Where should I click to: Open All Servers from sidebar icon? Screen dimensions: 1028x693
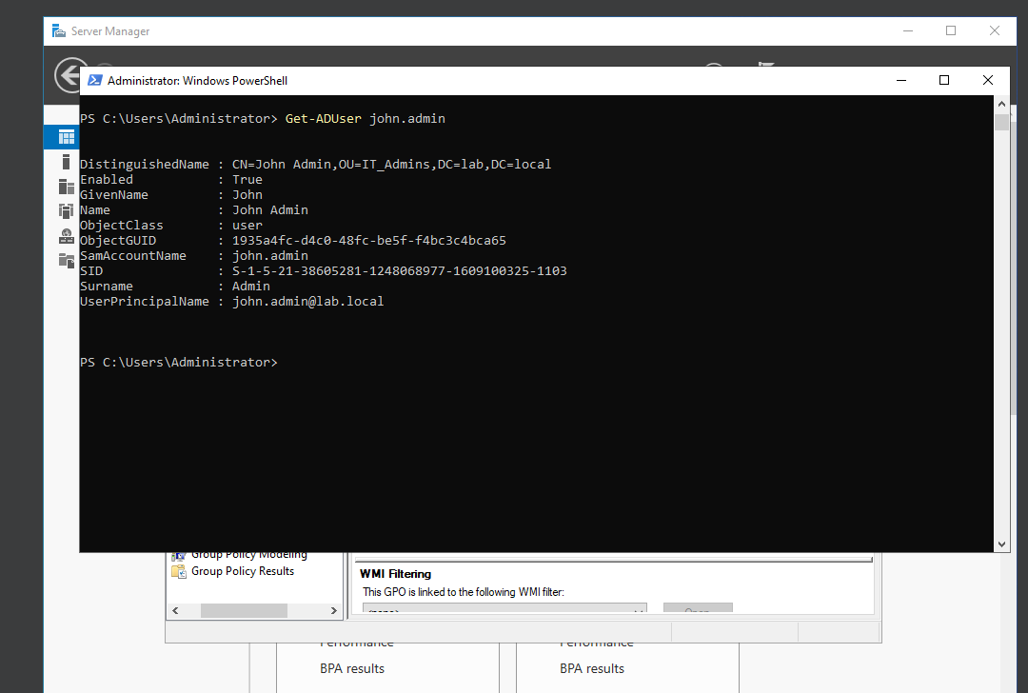pyautogui.click(x=67, y=187)
